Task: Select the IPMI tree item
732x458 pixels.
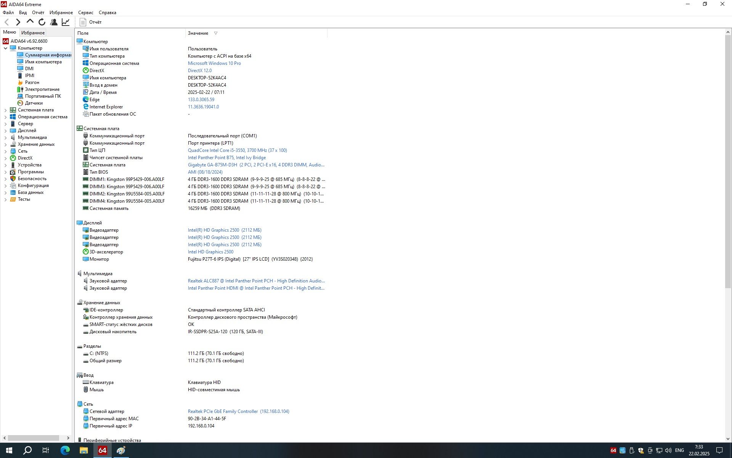Action: point(30,76)
